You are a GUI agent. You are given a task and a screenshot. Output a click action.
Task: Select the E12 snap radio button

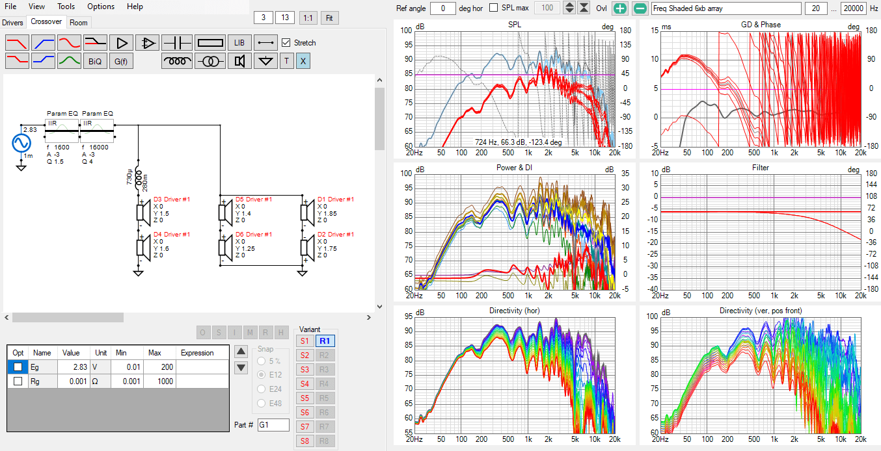262,375
